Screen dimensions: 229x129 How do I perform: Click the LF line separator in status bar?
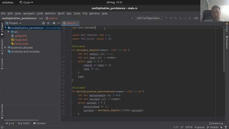pyautogui.click(x=182, y=127)
